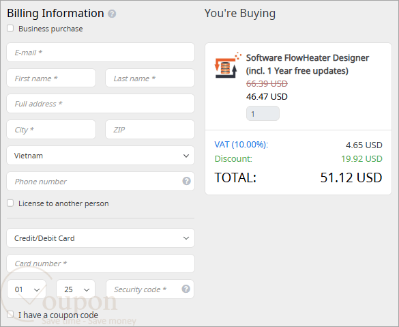
Task: Click the Security code help icon
Action: tap(186, 289)
